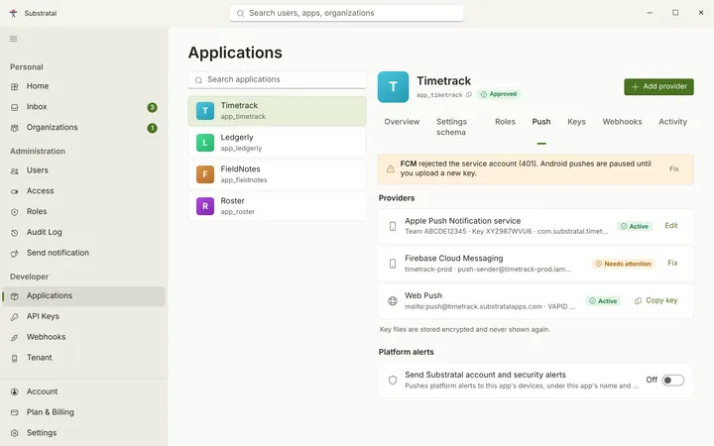
Task: Click the Organizations sidebar icon
Action: (15, 128)
